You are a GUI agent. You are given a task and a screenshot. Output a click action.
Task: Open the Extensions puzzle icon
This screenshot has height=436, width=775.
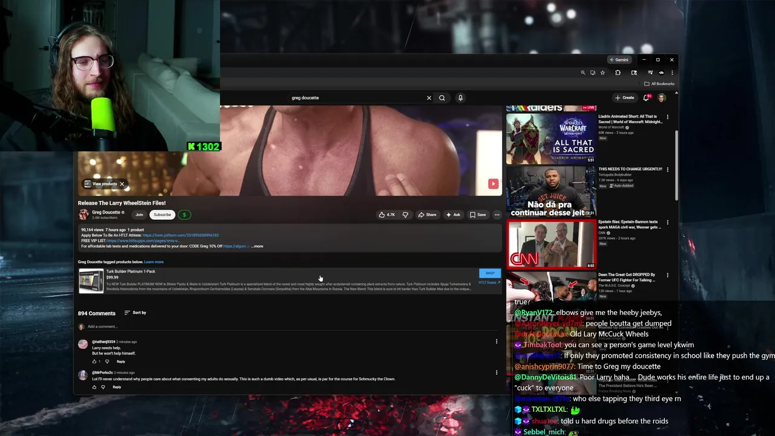pos(618,73)
